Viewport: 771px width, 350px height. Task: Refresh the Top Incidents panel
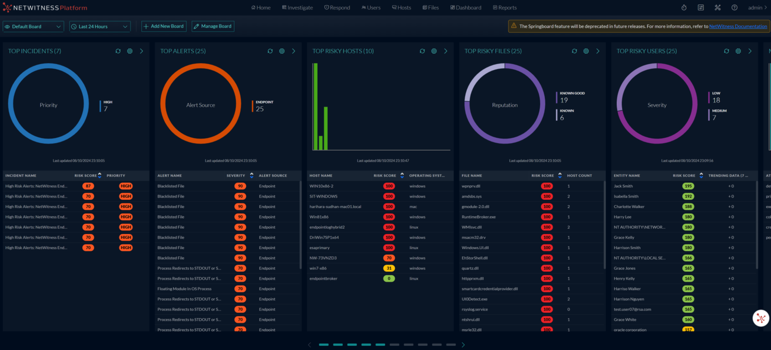point(118,51)
